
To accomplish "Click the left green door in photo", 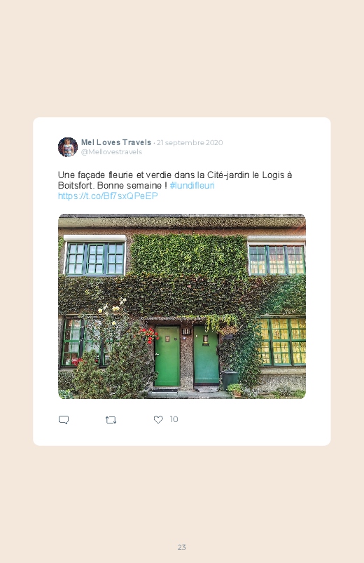I will pyautogui.click(x=167, y=356).
